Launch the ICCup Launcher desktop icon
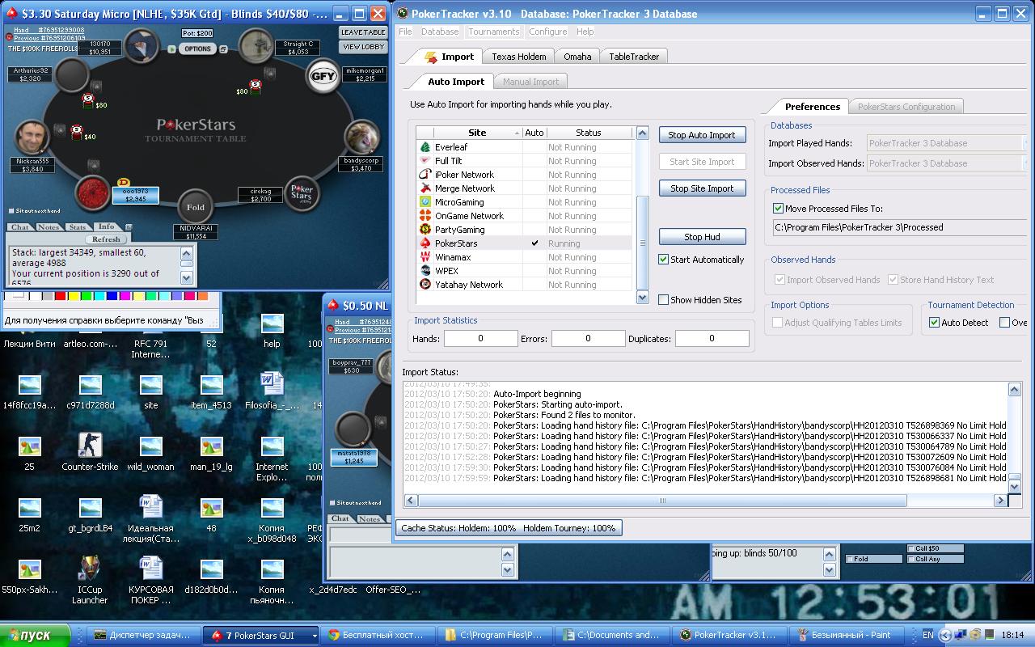This screenshot has height=647, width=1035. 90,569
